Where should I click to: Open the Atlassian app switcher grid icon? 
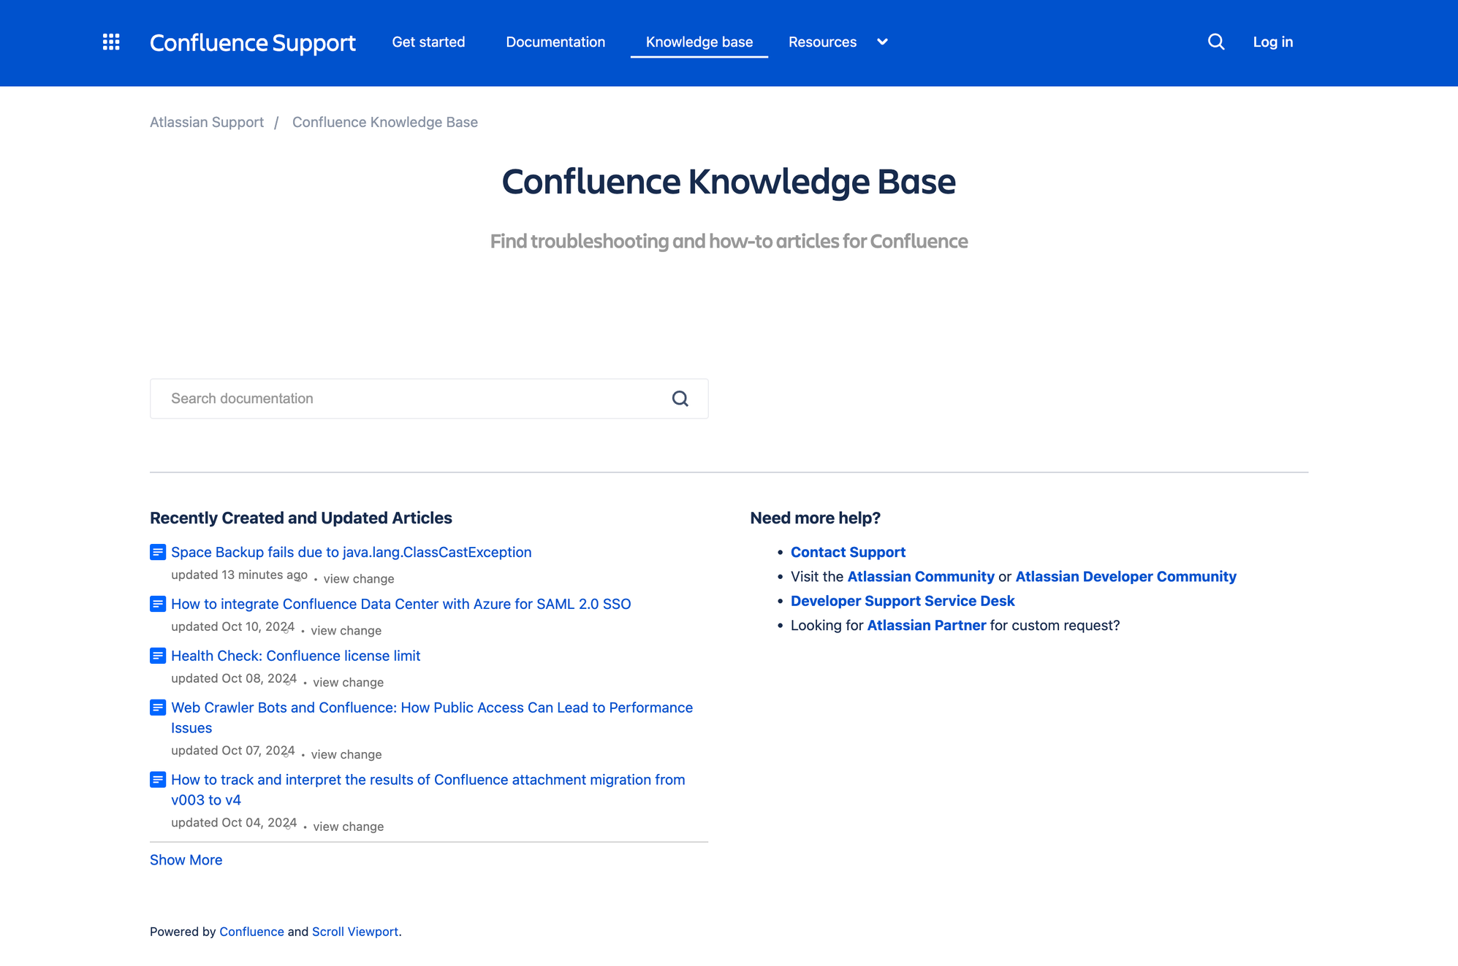point(111,42)
